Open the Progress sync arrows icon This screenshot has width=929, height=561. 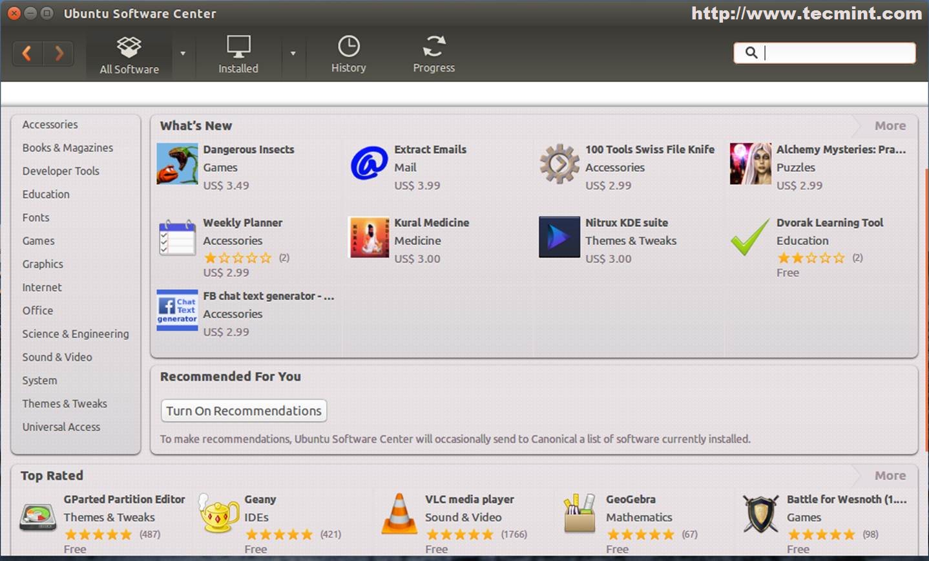click(433, 47)
